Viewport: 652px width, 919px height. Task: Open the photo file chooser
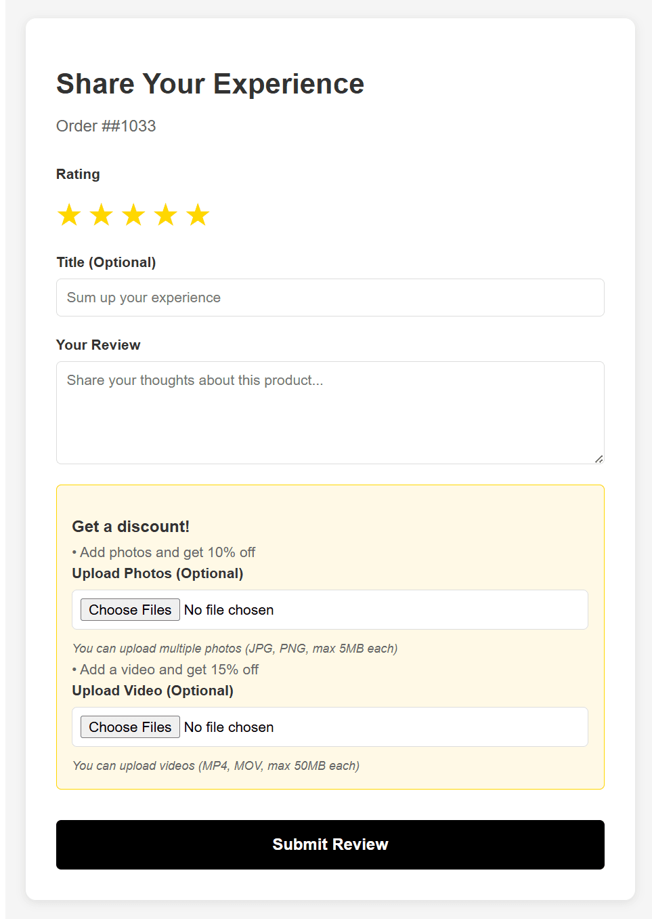[x=129, y=609]
